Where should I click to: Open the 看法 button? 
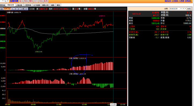pos(21,1)
